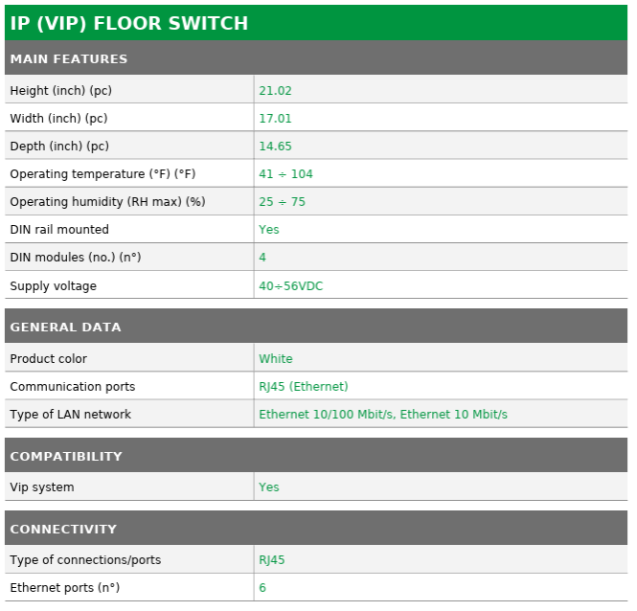Click the DIN modules value '4'
The image size is (637, 611).
coord(262,258)
